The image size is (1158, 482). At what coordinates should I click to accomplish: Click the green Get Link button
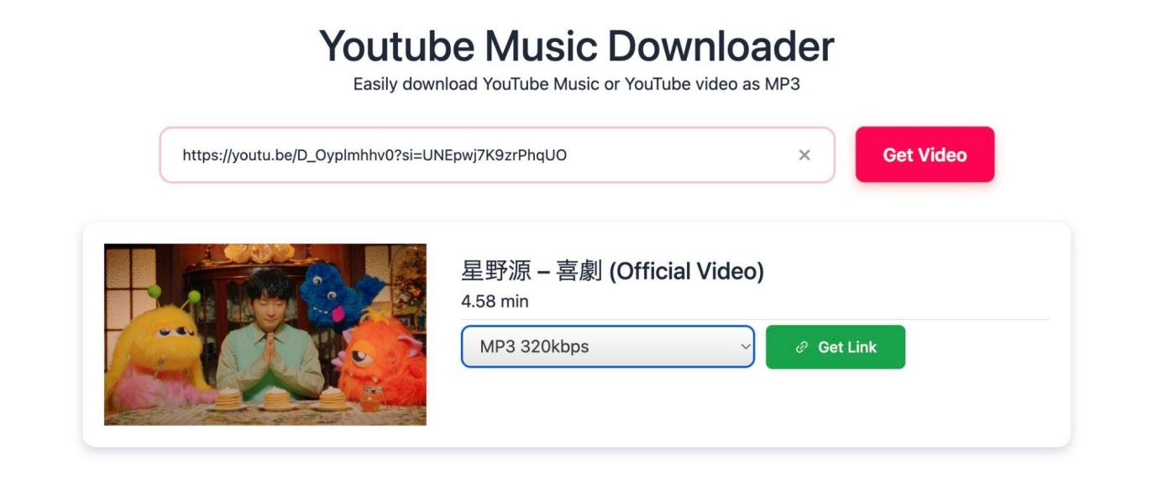836,347
